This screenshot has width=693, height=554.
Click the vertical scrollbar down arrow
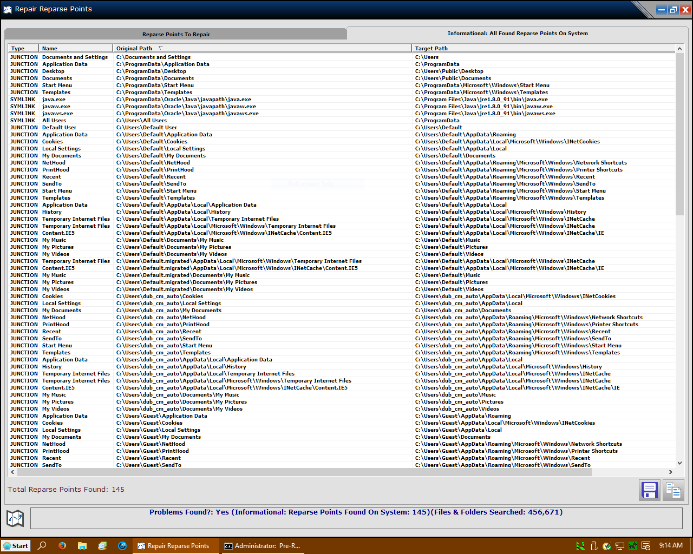(680, 463)
